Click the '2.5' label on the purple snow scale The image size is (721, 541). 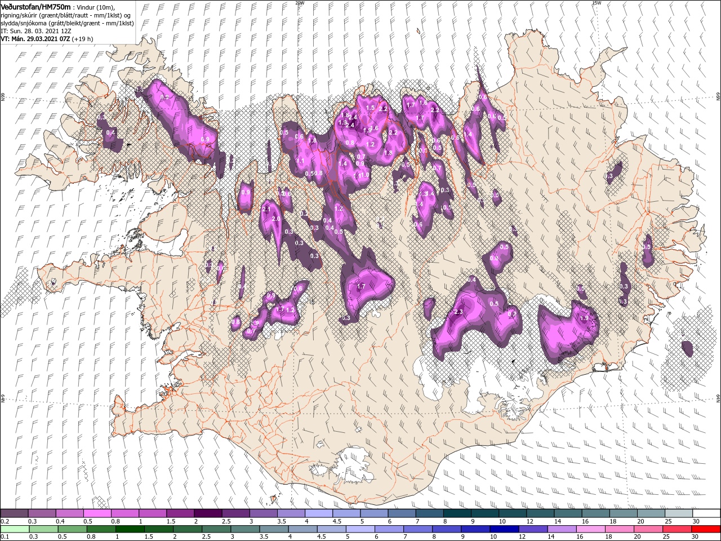tap(226, 521)
